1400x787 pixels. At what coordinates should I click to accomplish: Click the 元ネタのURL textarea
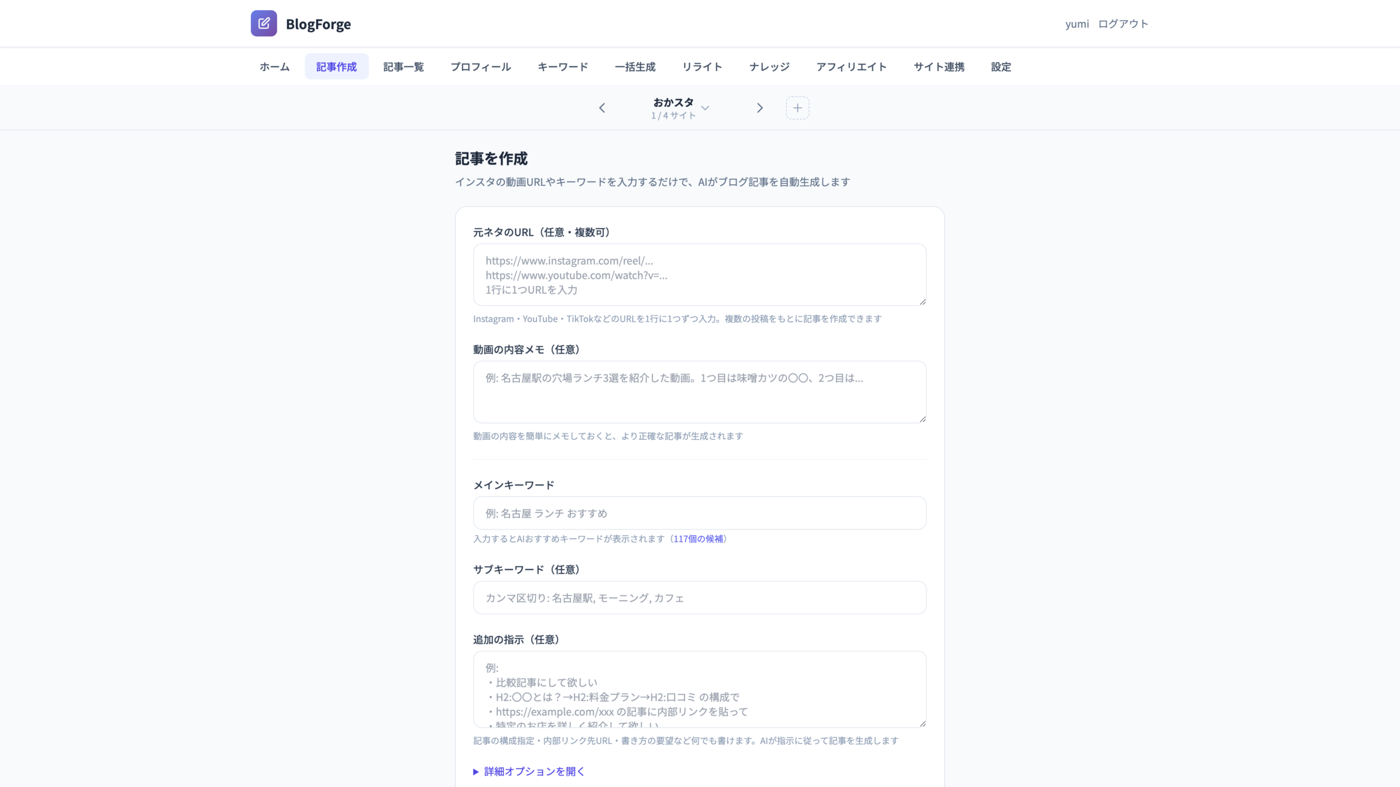pyautogui.click(x=699, y=274)
